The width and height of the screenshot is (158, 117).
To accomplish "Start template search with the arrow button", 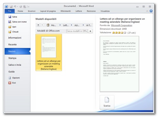I will tap(90, 31).
